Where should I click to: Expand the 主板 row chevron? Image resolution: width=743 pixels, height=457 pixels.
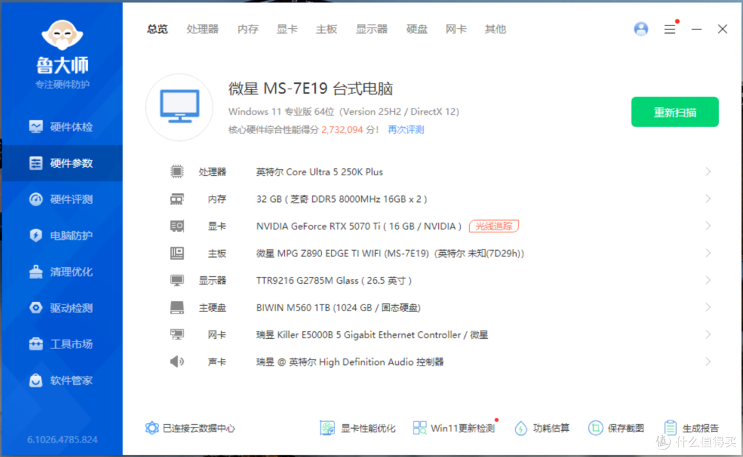coord(708,254)
